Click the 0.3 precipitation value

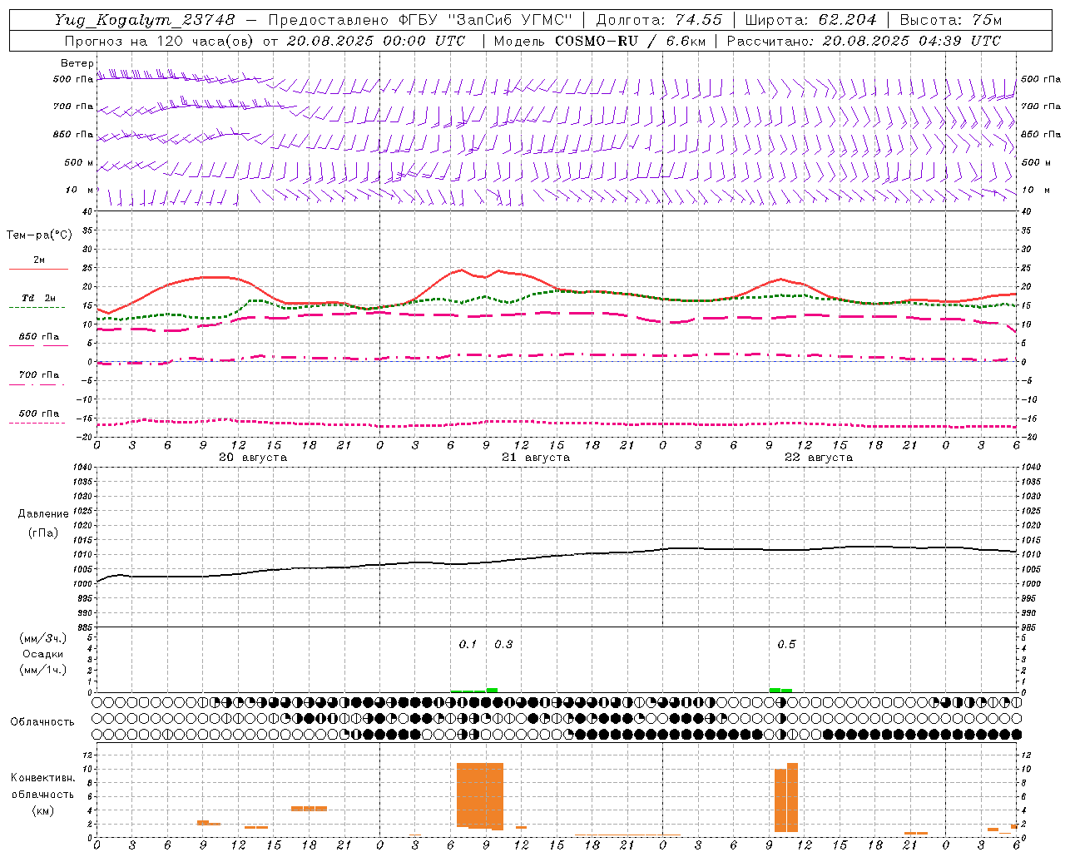coord(503,644)
